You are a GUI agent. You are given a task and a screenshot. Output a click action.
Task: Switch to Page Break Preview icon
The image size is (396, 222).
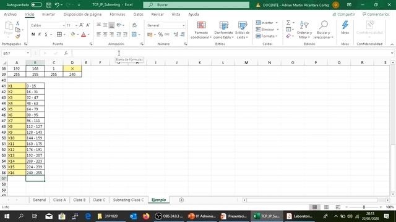tap(338, 207)
